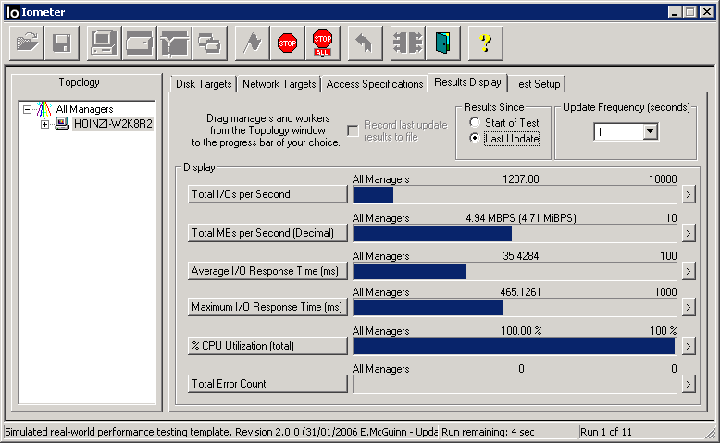Click the Save Test Configuration disk icon
This screenshot has height=443, width=720.
[62, 43]
